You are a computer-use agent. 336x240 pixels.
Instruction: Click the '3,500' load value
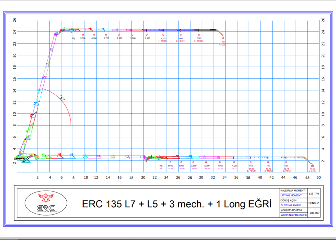tap(170, 166)
